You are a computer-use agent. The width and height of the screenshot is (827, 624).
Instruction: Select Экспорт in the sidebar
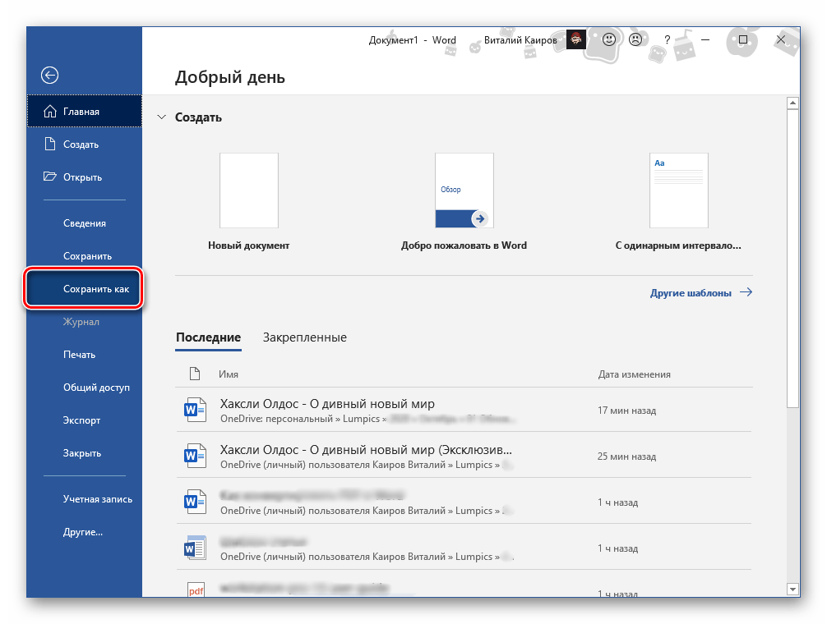point(85,420)
